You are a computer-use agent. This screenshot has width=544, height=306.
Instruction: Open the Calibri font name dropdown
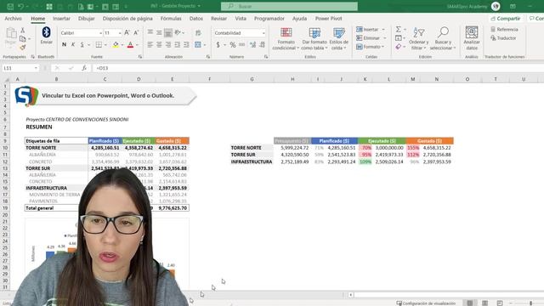point(100,33)
